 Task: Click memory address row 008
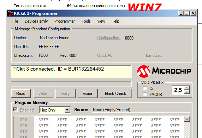24,126
